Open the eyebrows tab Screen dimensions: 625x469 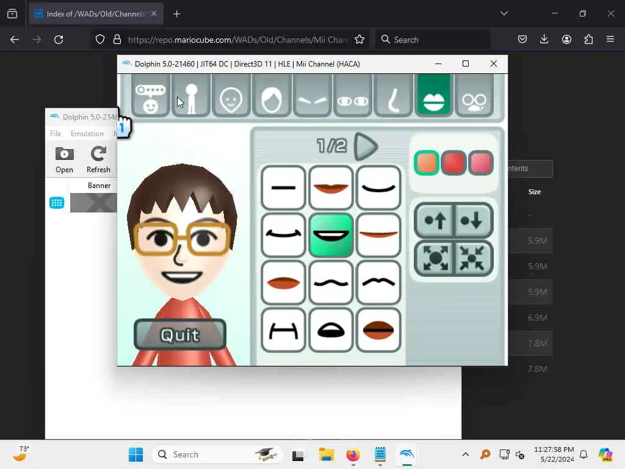coord(312,96)
